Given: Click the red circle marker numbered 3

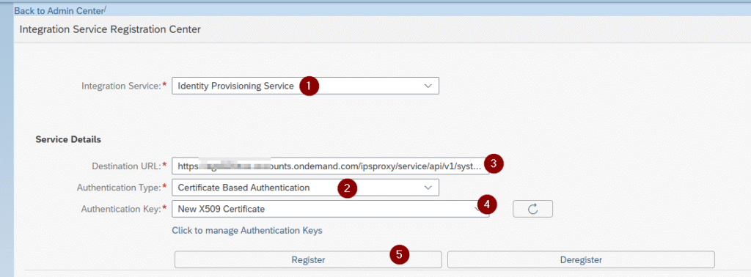Looking at the screenshot, I should click(494, 163).
